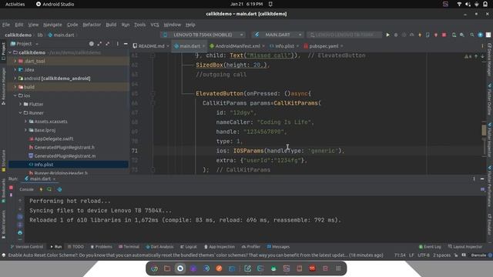The image size is (493, 277).
Task: Open the Problems tool window
Action: [x=101, y=247]
